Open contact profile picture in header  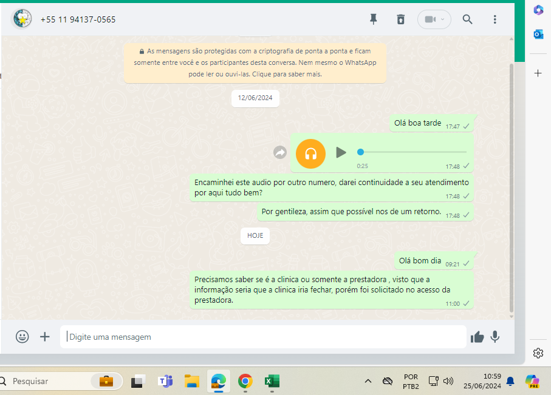click(22, 19)
